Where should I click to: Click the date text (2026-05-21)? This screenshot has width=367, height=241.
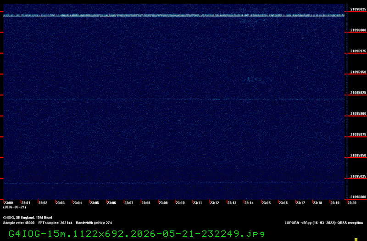(x=15, y=207)
